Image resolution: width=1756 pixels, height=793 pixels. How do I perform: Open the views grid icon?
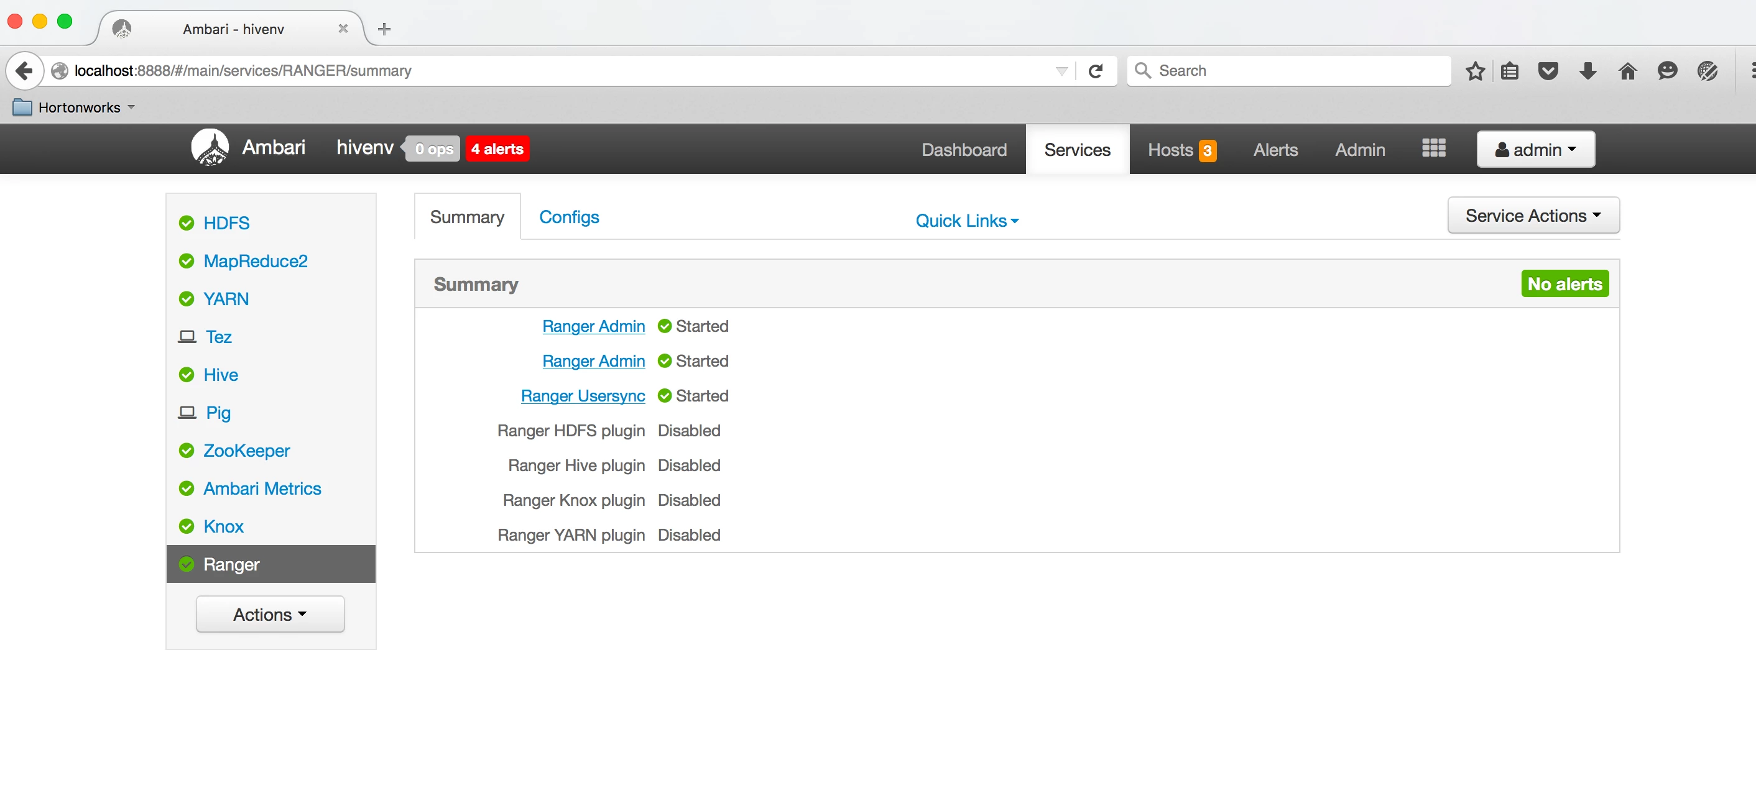pyautogui.click(x=1433, y=148)
